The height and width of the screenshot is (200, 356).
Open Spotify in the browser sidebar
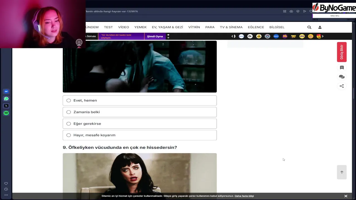6,113
